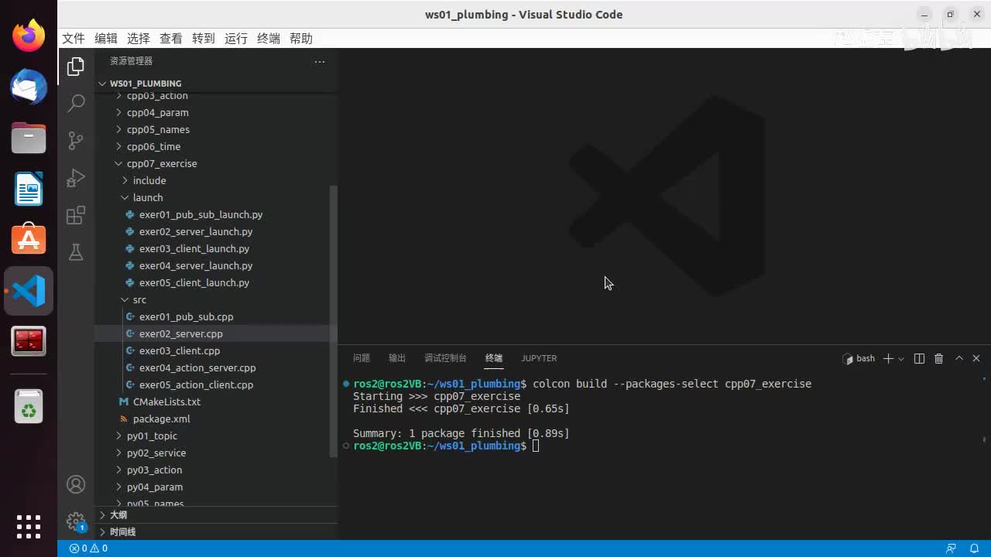Switch to the 调试控制台 panel tab

[445, 358]
